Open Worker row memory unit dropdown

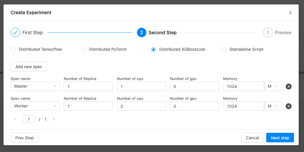[x=273, y=106]
